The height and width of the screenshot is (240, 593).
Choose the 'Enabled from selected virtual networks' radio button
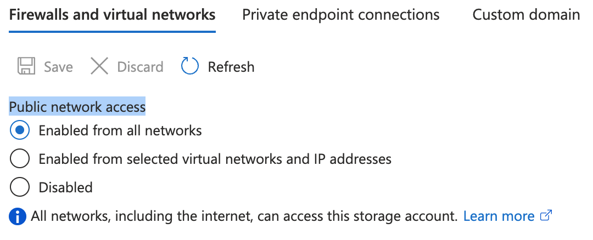(x=20, y=159)
